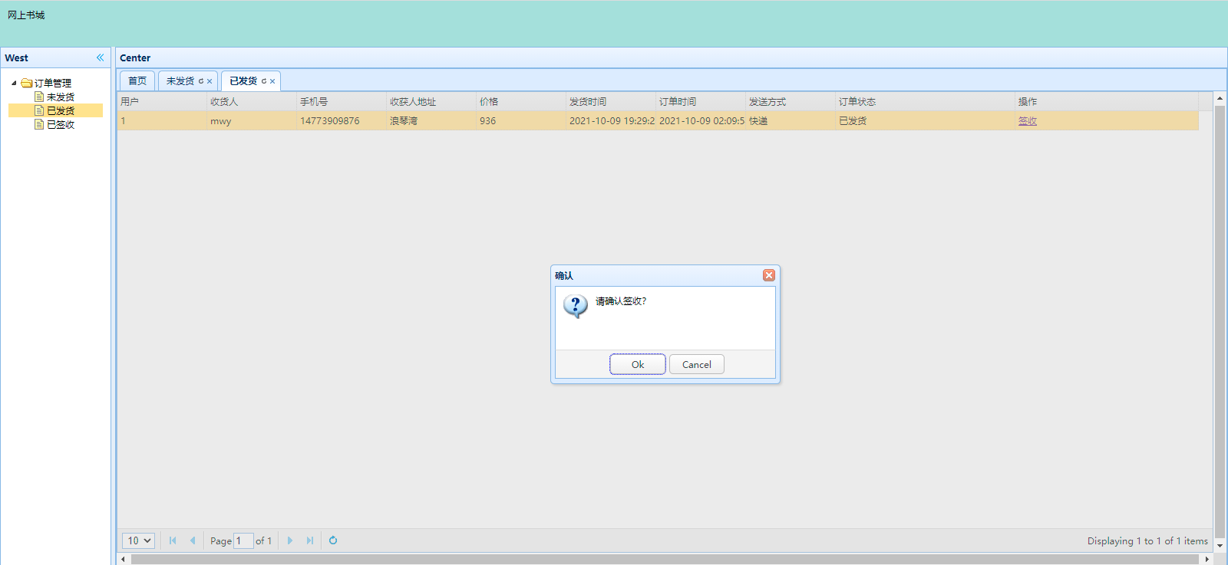Click the scroll-down arrow of vertical scrollbar
Viewport: 1228px width, 565px height.
pyautogui.click(x=1220, y=546)
